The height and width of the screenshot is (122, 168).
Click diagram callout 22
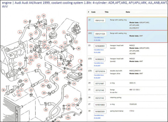(36, 55)
